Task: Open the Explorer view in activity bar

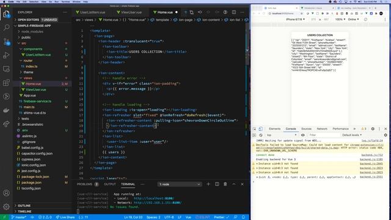Action: pyautogui.click(x=6, y=14)
